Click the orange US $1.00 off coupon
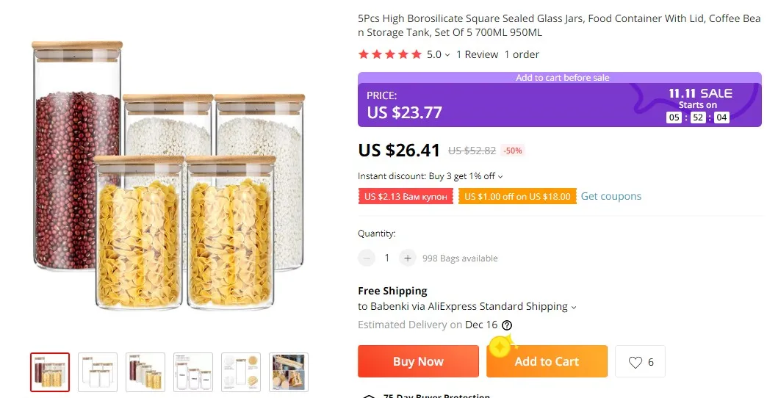767x398 pixels. pyautogui.click(x=517, y=197)
